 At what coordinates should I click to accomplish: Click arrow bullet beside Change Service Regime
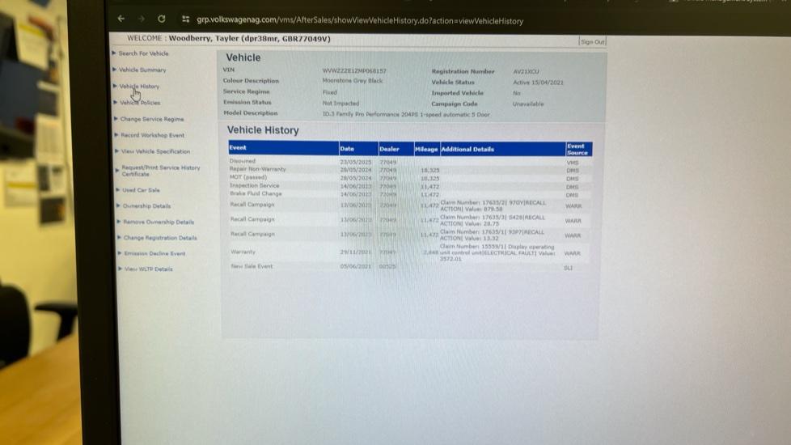pos(116,119)
